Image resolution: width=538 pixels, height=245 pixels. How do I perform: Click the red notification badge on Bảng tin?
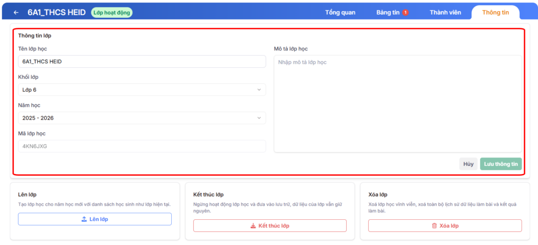406,13
